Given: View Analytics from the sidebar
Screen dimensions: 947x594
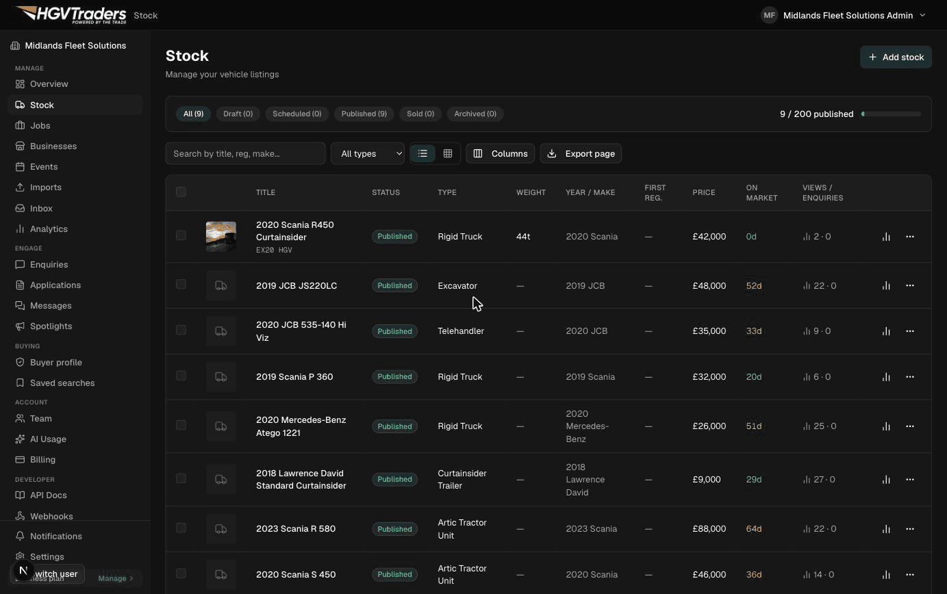Looking at the screenshot, I should (75, 229).
